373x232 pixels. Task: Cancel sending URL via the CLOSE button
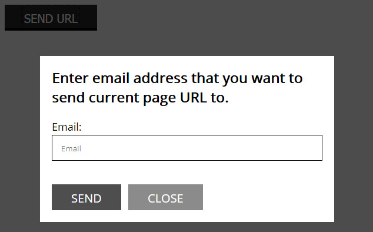(x=165, y=197)
